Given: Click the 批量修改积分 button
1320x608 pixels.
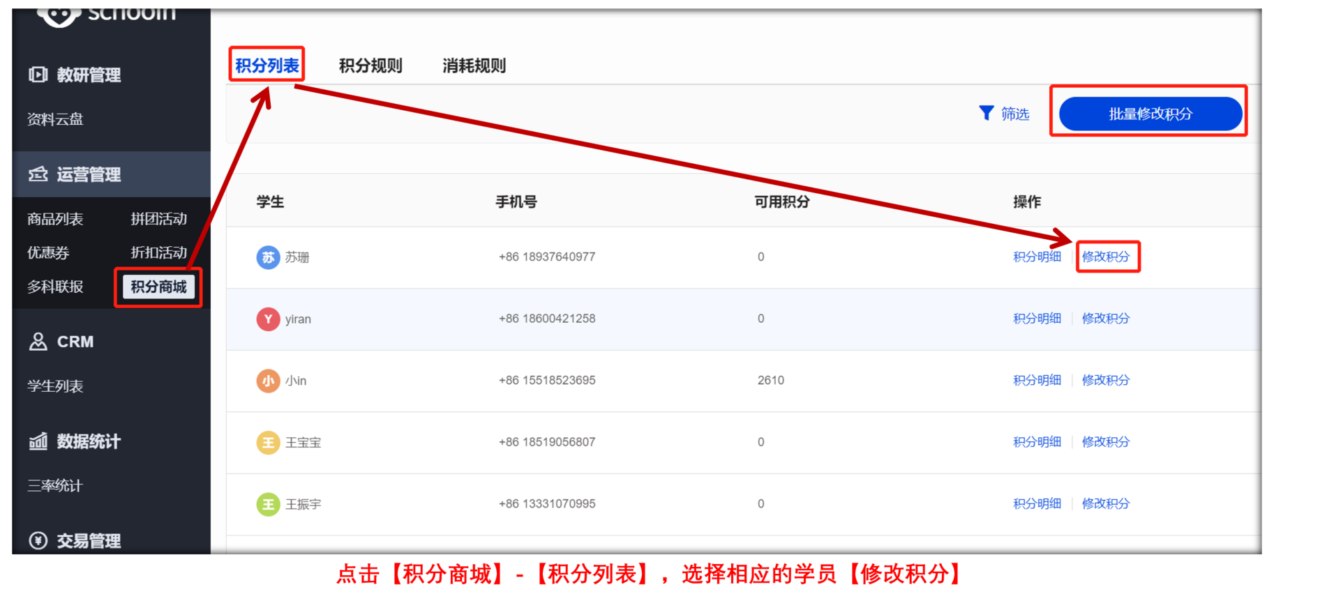Looking at the screenshot, I should (x=1150, y=114).
